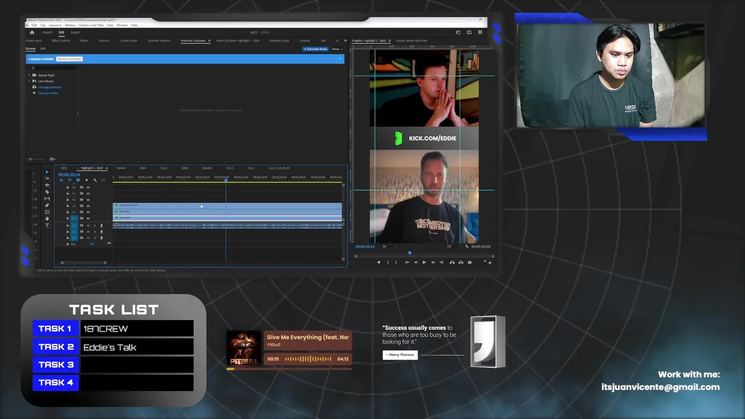
Task: Open Highlight 1 sequence tab menu
Action: pos(107,168)
